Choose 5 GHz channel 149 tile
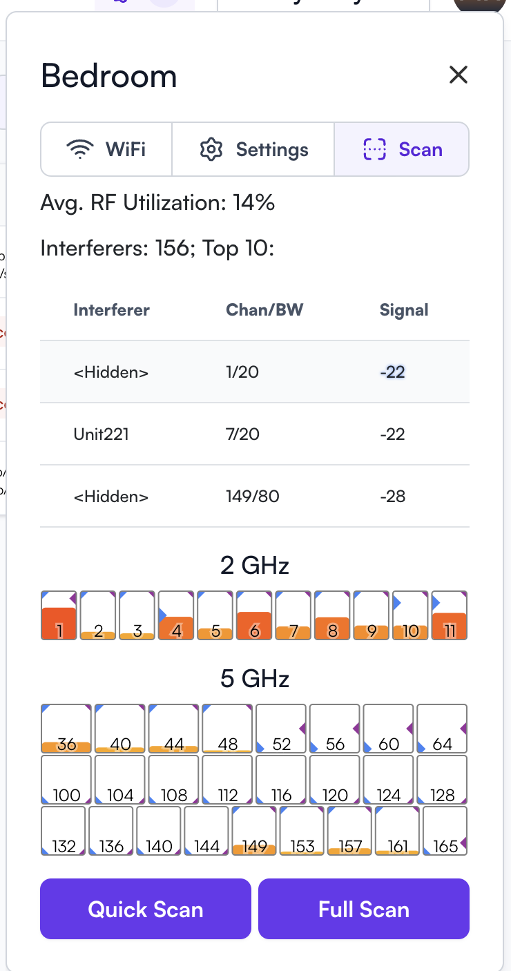The width and height of the screenshot is (511, 971). 255,831
